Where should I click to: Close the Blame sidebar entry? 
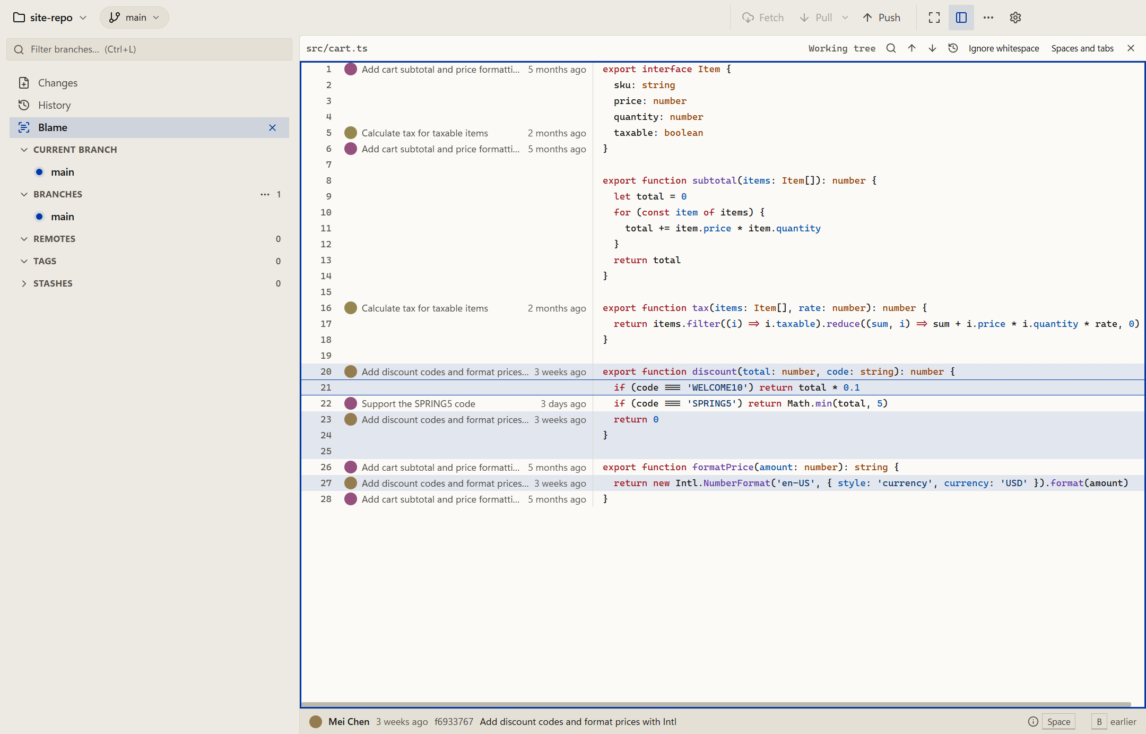tap(272, 127)
